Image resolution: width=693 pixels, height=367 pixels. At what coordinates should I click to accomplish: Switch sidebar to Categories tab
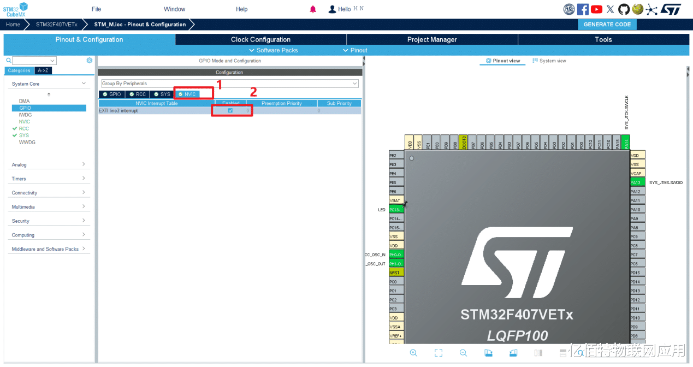coord(19,70)
